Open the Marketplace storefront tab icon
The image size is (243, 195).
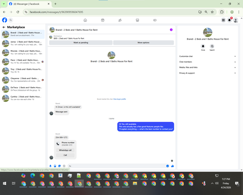[x=138, y=20]
